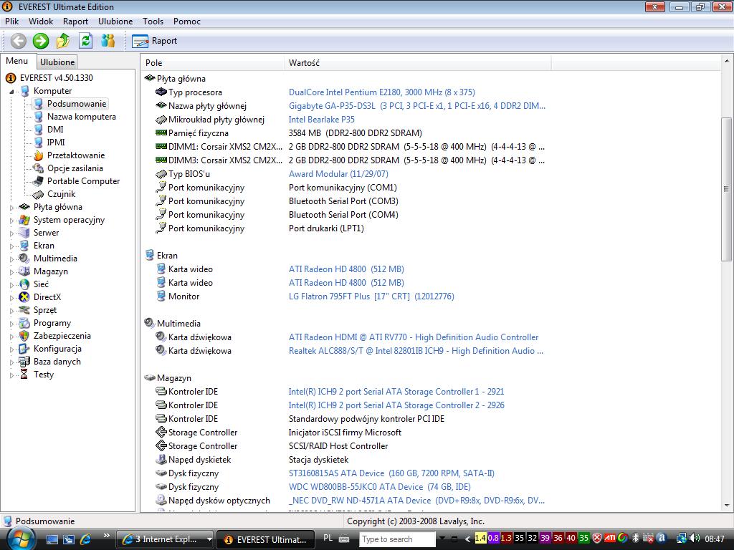The width and height of the screenshot is (734, 550).
Task: Open Przetaktowanie in the Komputer tree
Action: (75, 155)
